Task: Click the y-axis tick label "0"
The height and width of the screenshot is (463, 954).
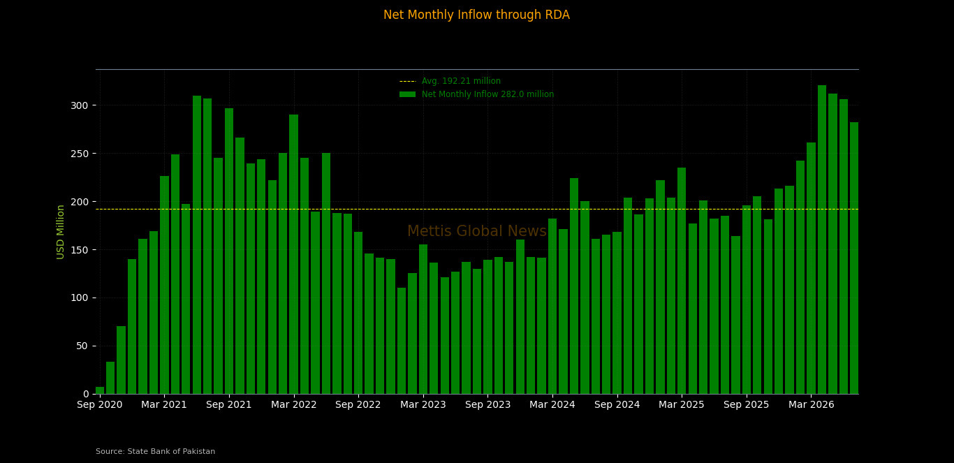Action: tap(86, 394)
